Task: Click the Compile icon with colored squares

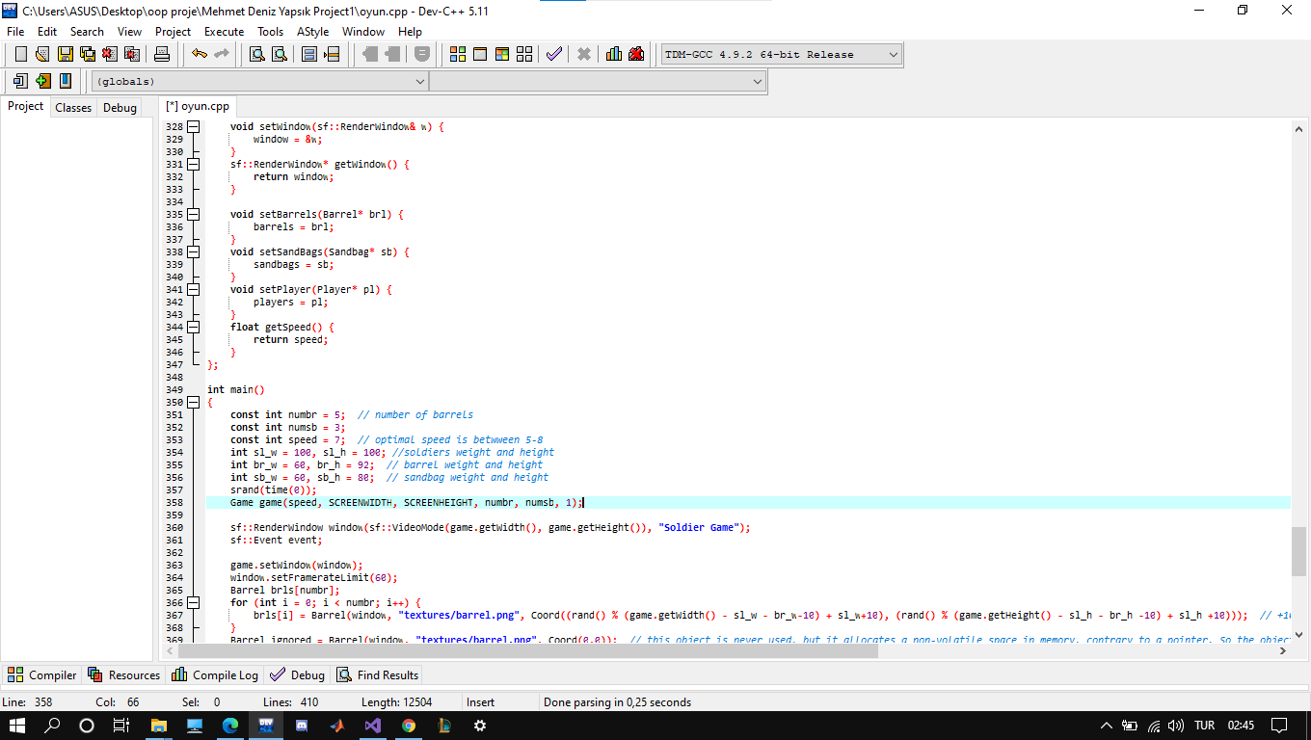Action: [x=458, y=54]
